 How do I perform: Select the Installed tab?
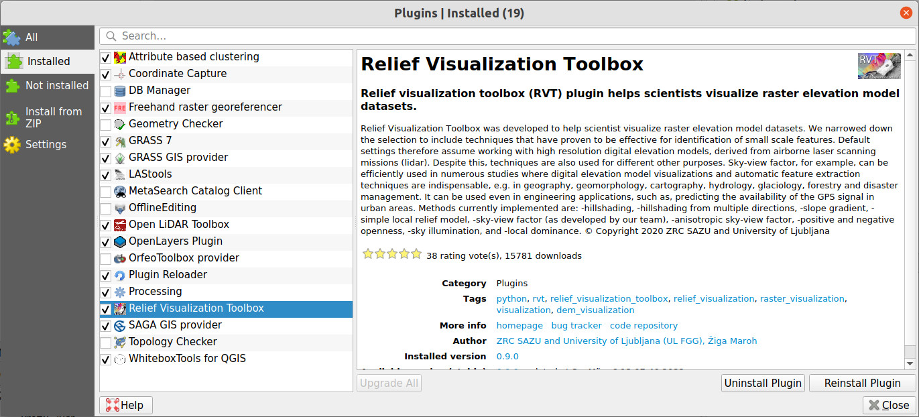[47, 62]
